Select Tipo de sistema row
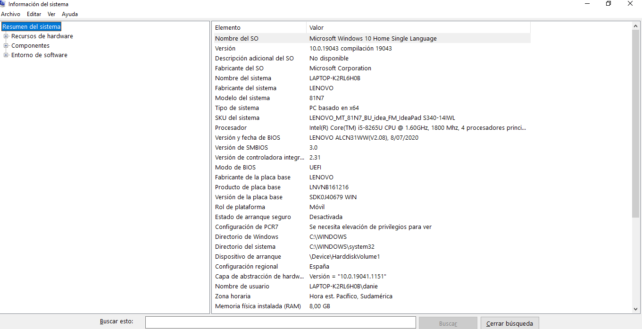Viewport: 642px width, 329px height. click(x=372, y=108)
